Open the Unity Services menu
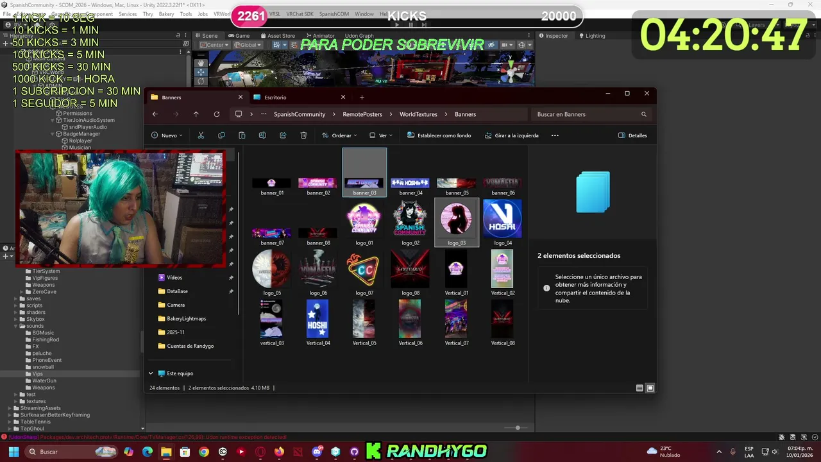 (x=128, y=14)
